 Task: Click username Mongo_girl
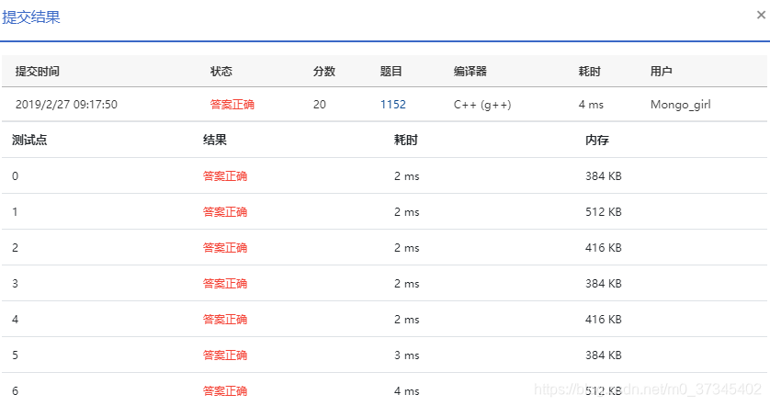point(681,105)
